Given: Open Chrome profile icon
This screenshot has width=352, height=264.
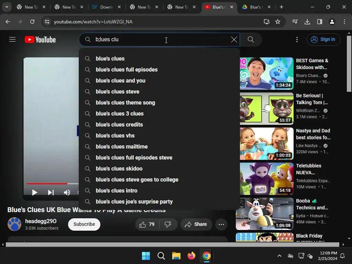Looking at the screenshot, I should [332, 22].
